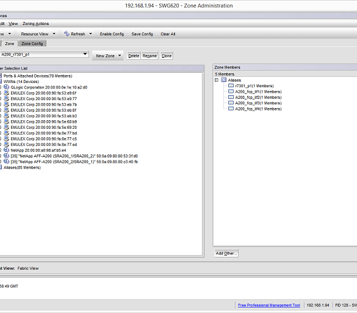Select Ports & Attached Devices(78 Members)
357x313 pixels.
pyautogui.click(x=38, y=76)
